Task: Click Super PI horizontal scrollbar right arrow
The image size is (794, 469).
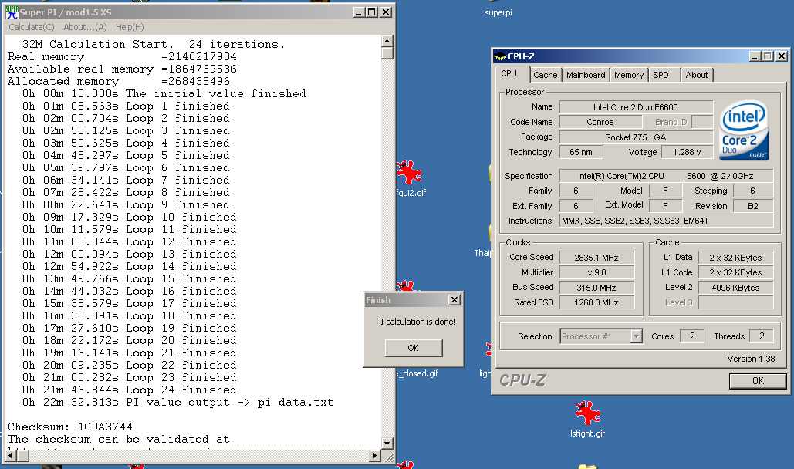Action: (375, 455)
